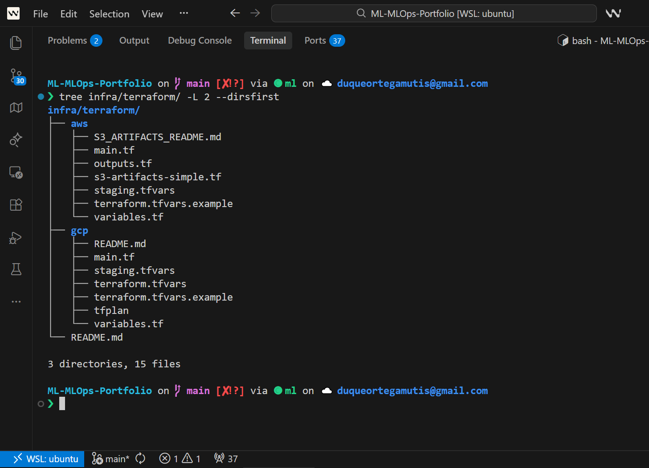Click the cube icon next to bash terminal label
This screenshot has width=649, height=468.
coord(563,40)
